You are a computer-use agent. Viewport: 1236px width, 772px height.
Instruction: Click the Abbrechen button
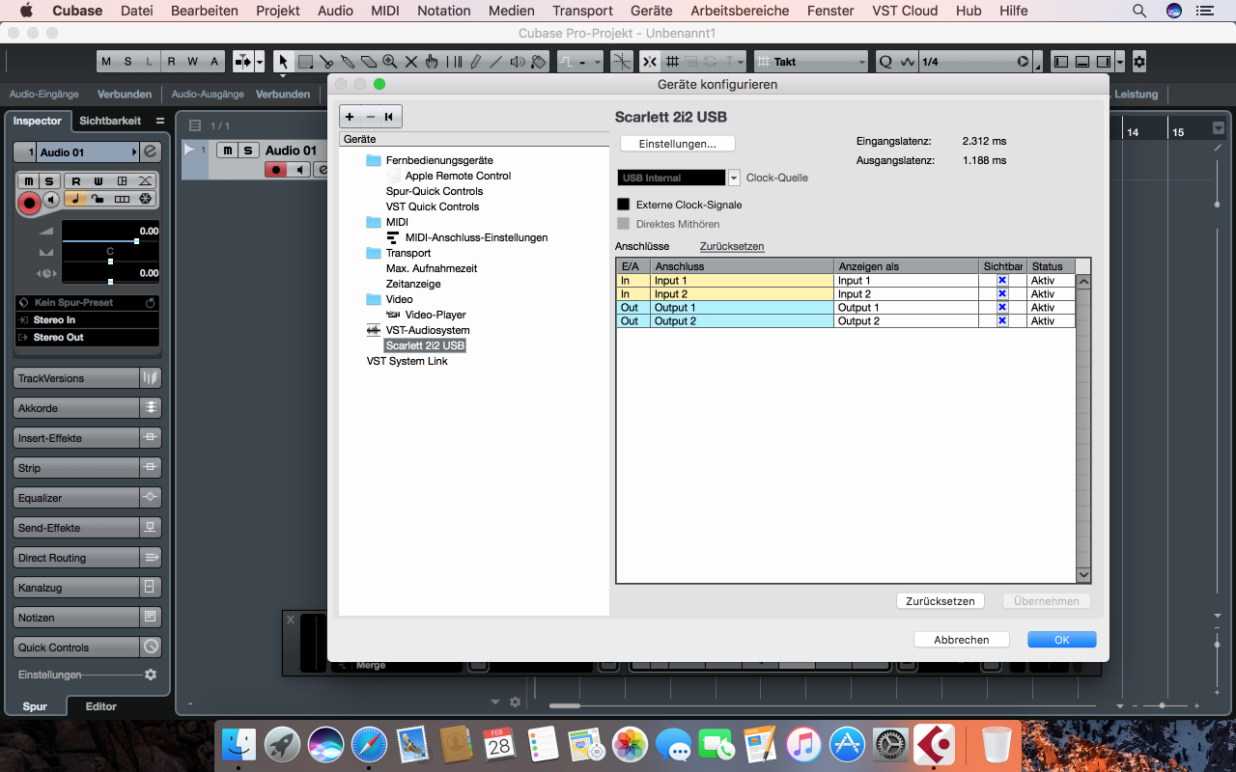click(x=962, y=640)
